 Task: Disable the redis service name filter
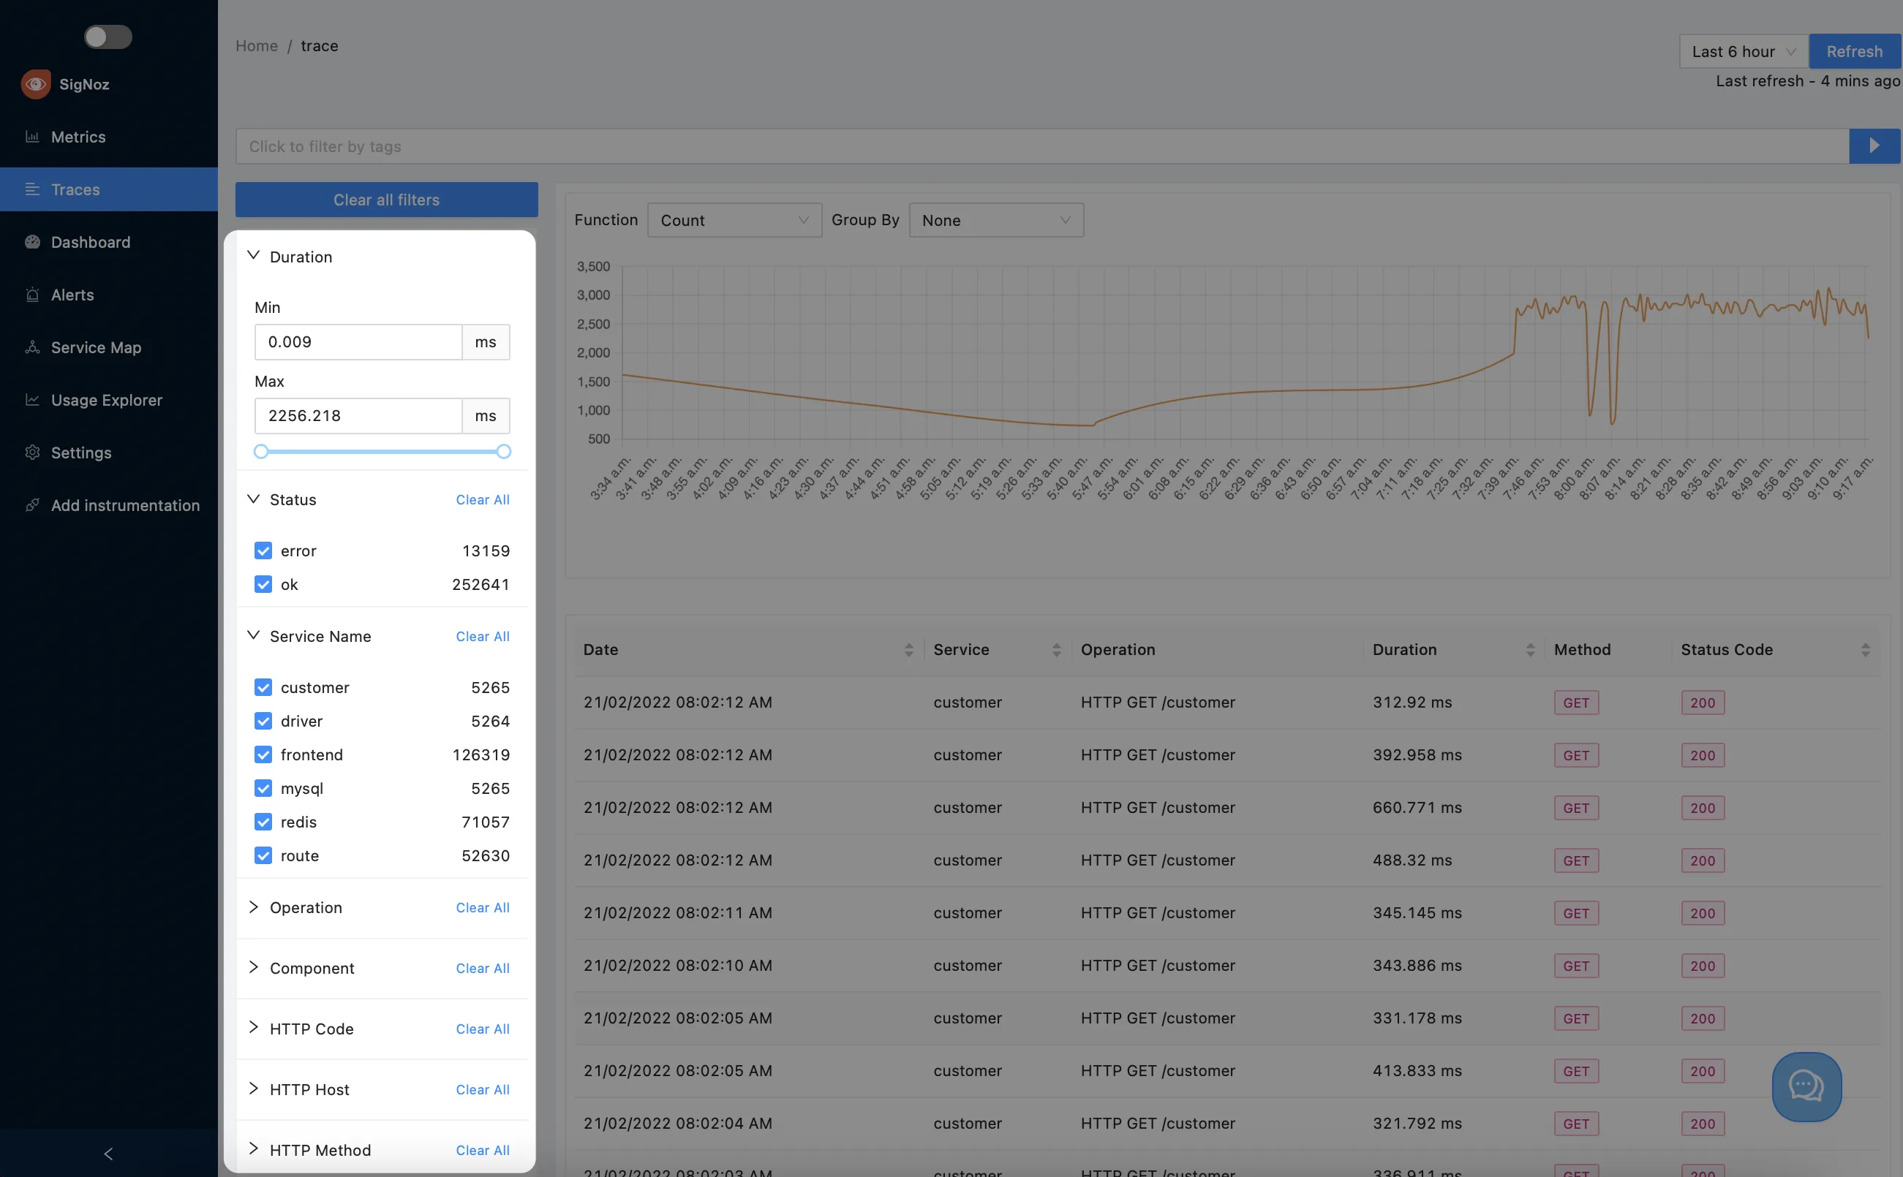tap(263, 821)
